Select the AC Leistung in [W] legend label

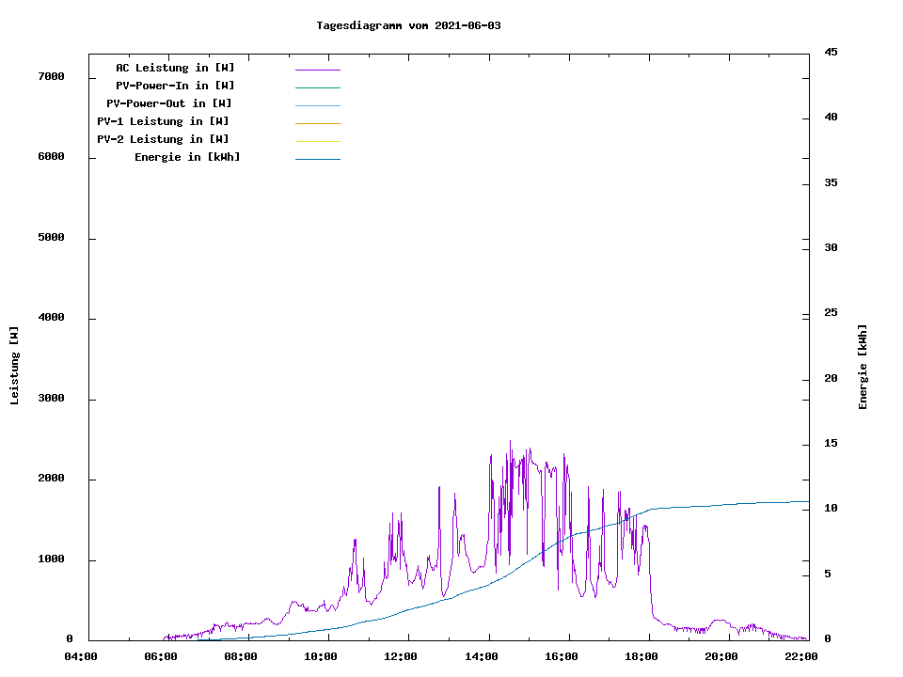tap(175, 68)
